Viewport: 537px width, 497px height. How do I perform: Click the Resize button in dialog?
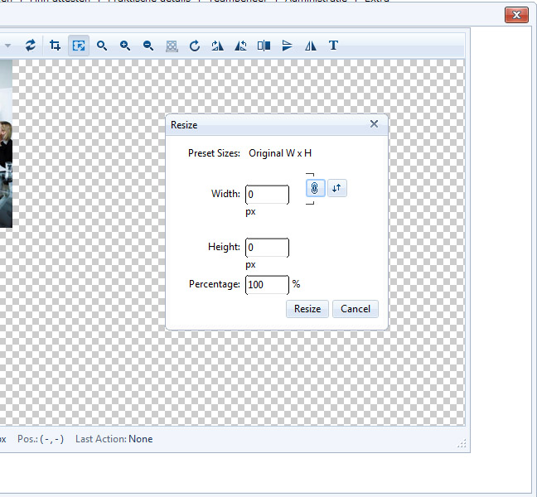tap(307, 309)
